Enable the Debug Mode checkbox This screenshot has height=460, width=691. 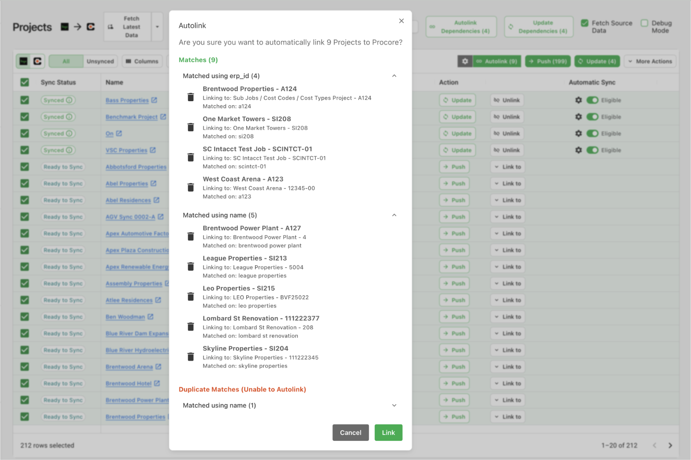[x=644, y=23]
